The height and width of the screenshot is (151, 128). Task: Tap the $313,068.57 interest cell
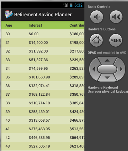click(39, 120)
